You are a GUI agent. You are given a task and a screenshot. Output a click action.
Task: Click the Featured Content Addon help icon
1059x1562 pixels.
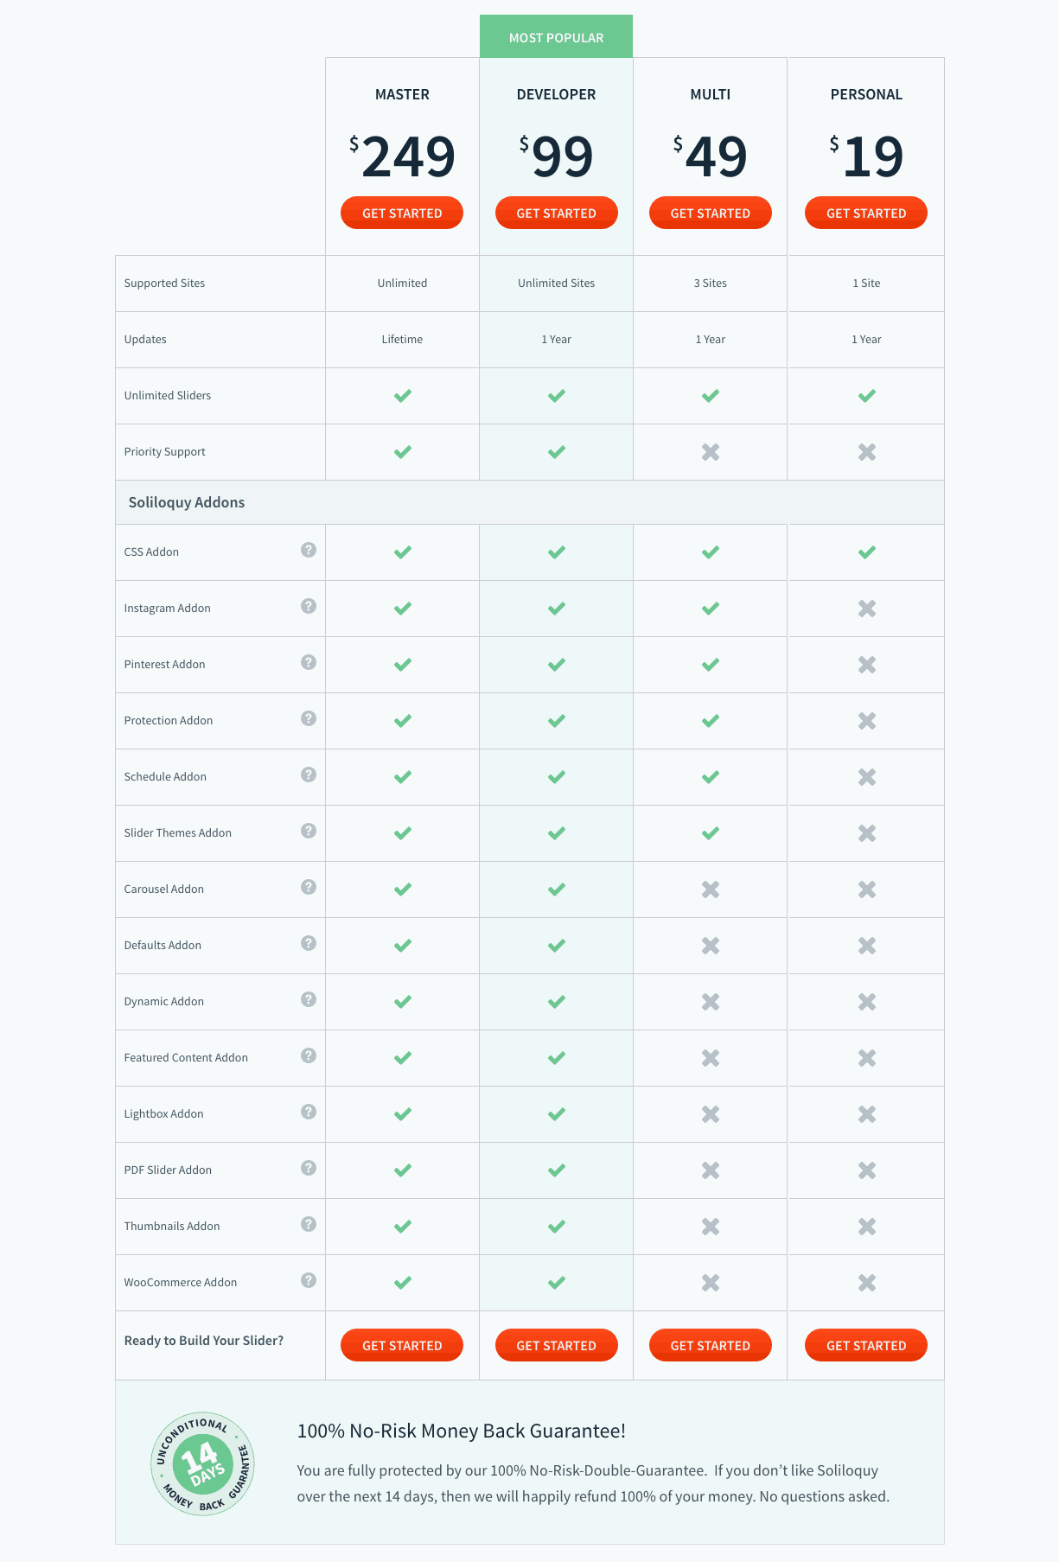click(309, 1055)
